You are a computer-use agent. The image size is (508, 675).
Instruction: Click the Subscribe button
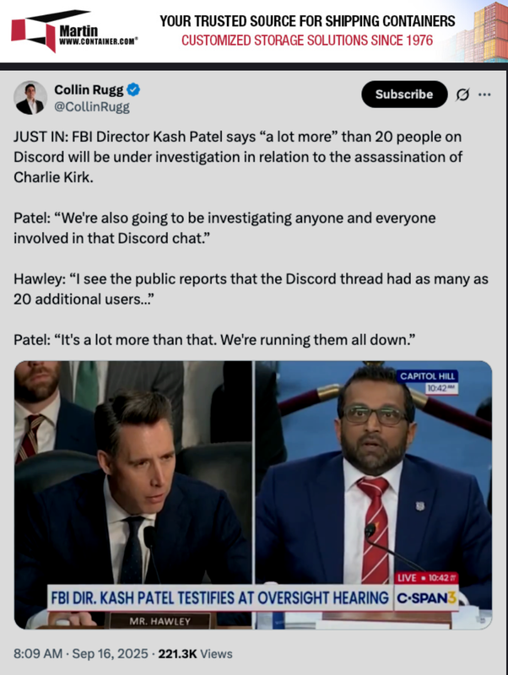click(404, 94)
